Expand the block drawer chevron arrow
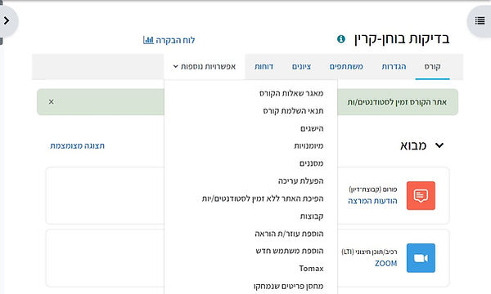This screenshot has height=294, width=491. pyautogui.click(x=7, y=21)
